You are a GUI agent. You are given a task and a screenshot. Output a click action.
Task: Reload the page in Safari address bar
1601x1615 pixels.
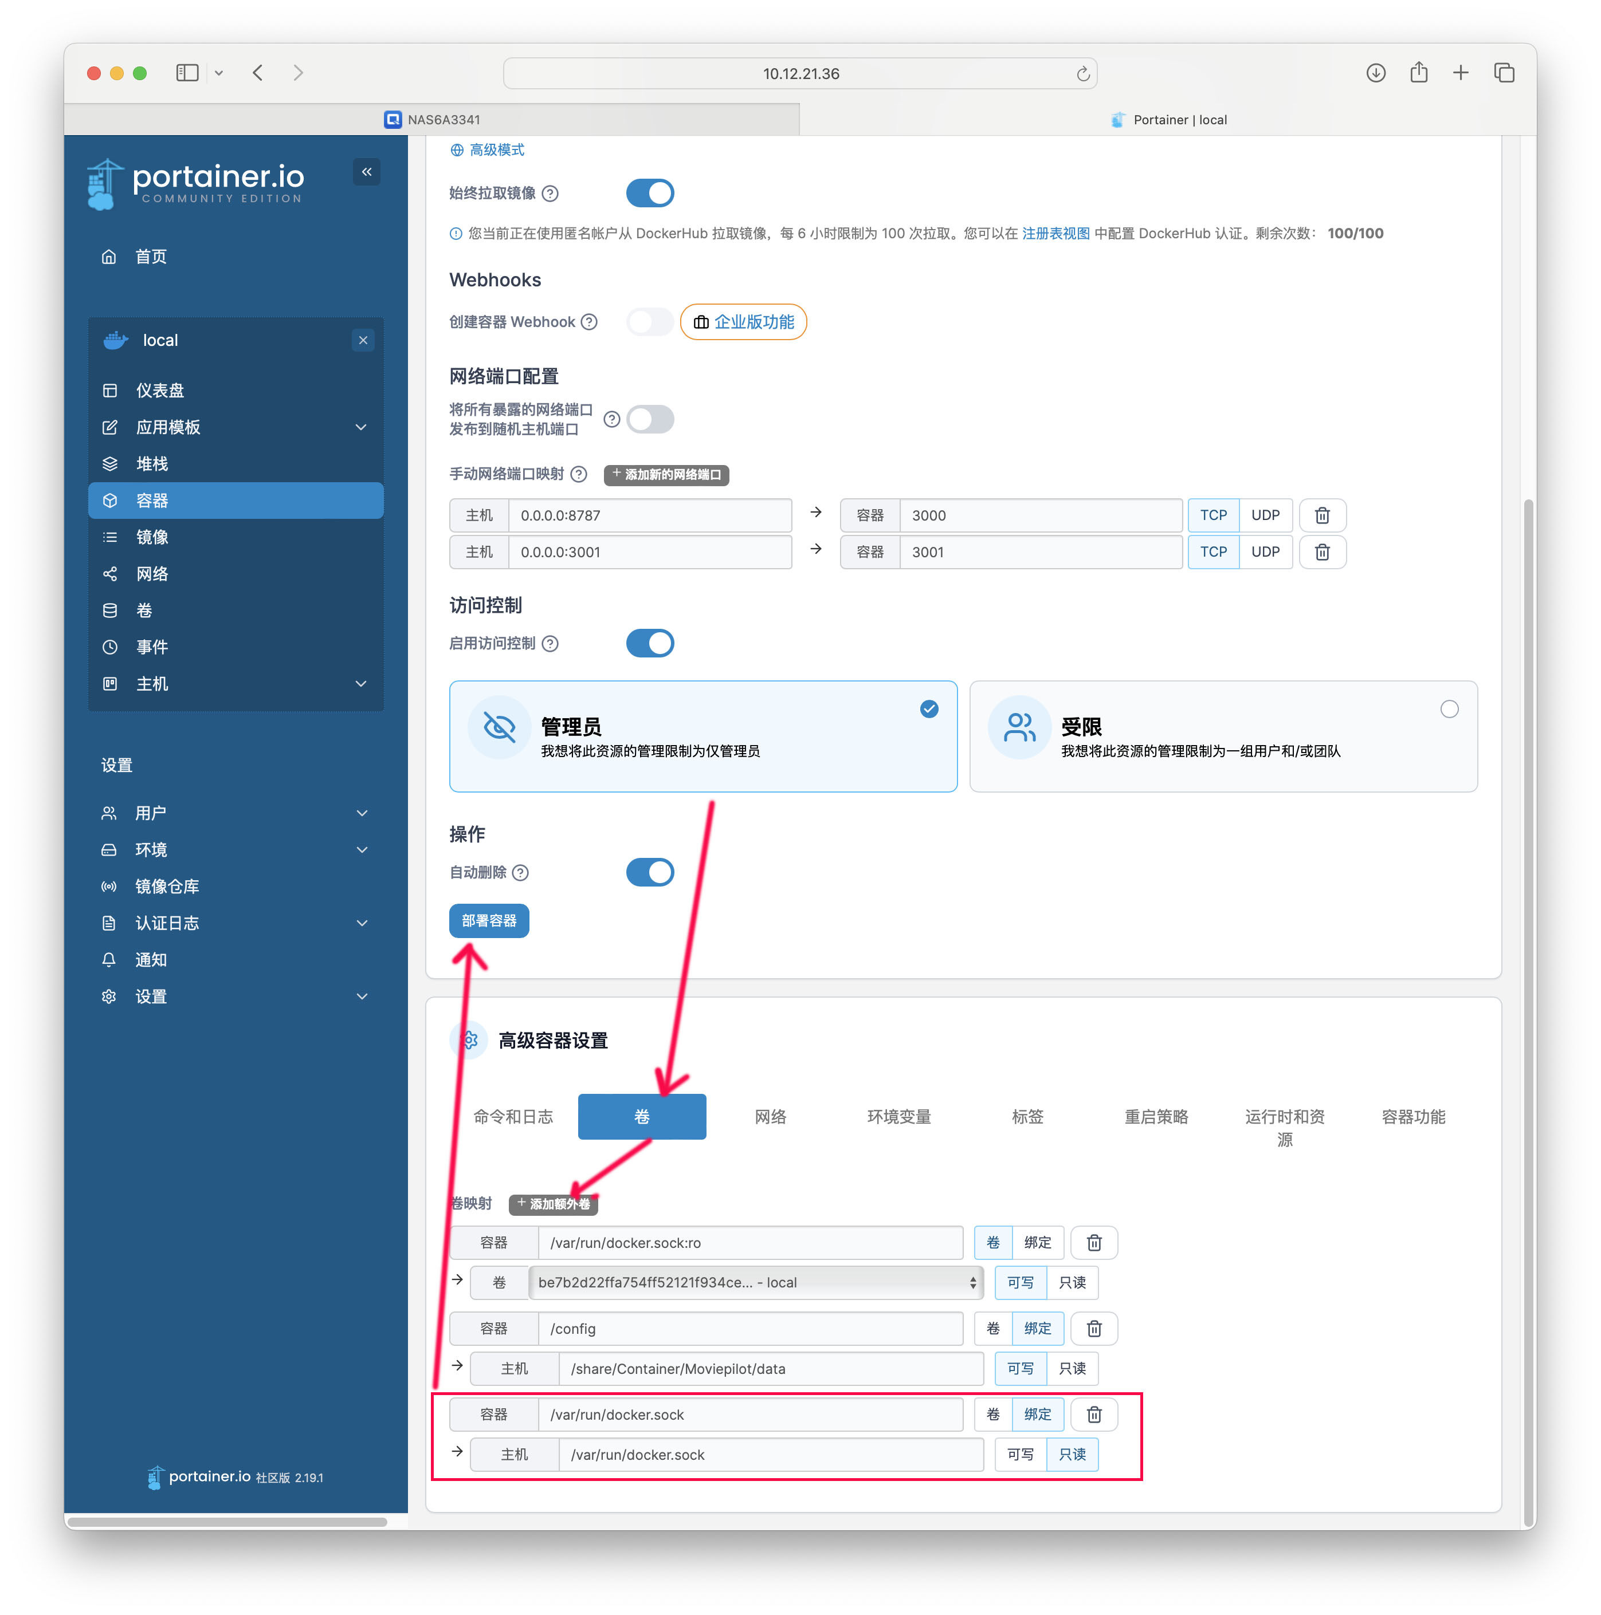[x=1082, y=73]
